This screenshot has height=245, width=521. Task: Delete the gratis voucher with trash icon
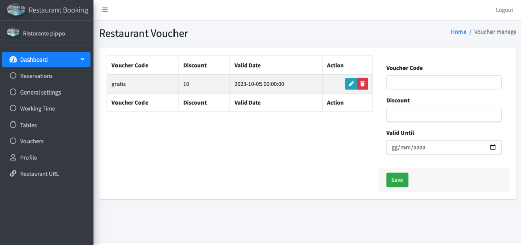coord(362,84)
